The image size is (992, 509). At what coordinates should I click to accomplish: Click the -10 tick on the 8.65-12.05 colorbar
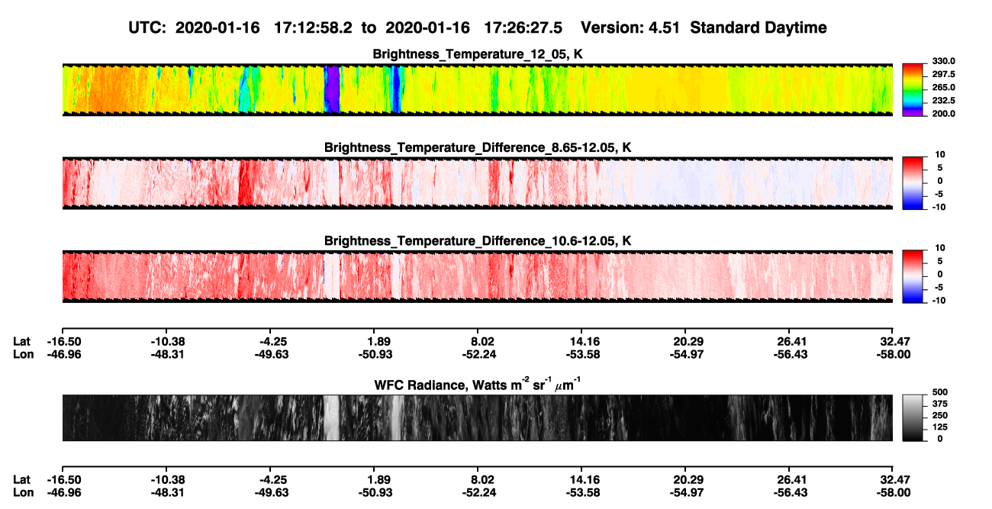(x=939, y=208)
